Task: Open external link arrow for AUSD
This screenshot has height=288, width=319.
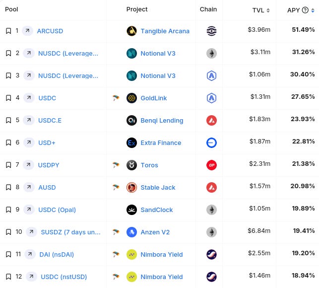Action: pyautogui.click(x=29, y=187)
